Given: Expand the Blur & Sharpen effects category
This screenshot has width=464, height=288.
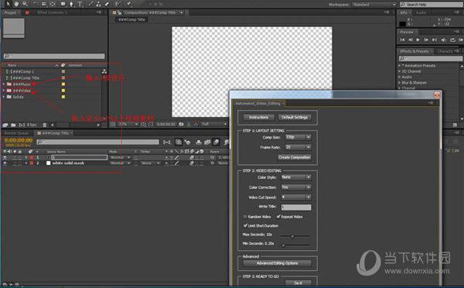Looking at the screenshot, I should [x=400, y=83].
